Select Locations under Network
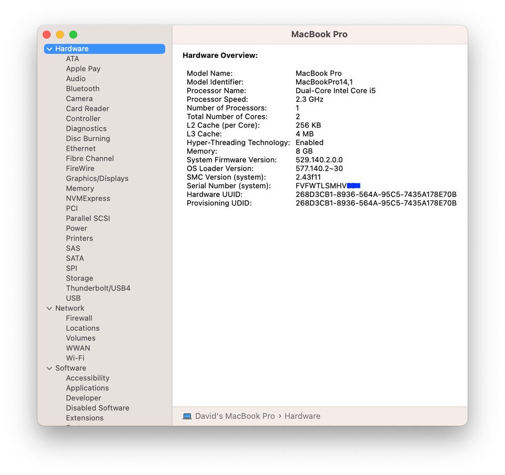This screenshot has height=475, width=505. pyautogui.click(x=83, y=328)
